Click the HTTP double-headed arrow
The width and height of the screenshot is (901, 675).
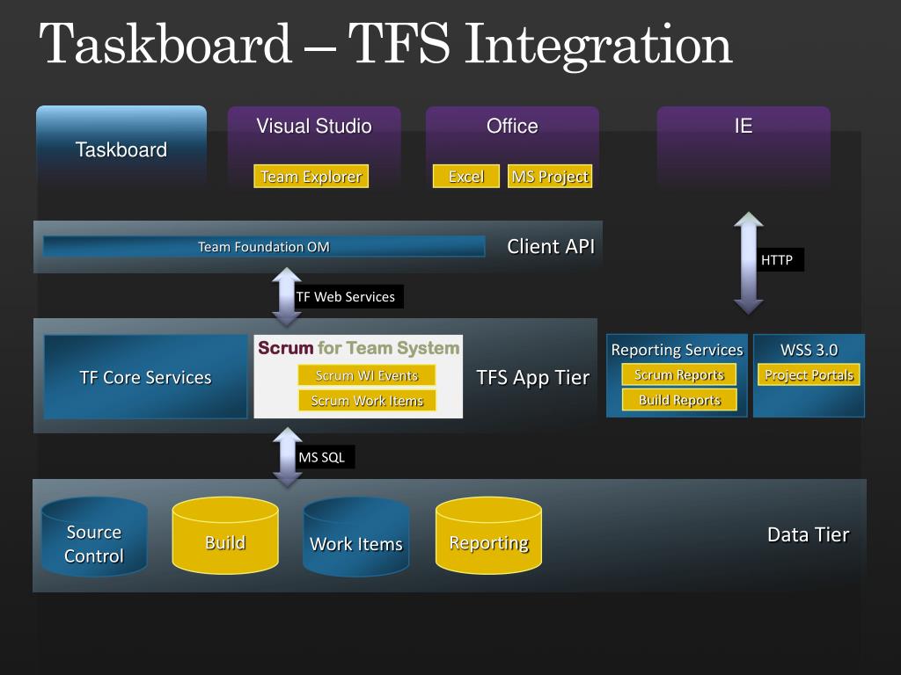(748, 263)
